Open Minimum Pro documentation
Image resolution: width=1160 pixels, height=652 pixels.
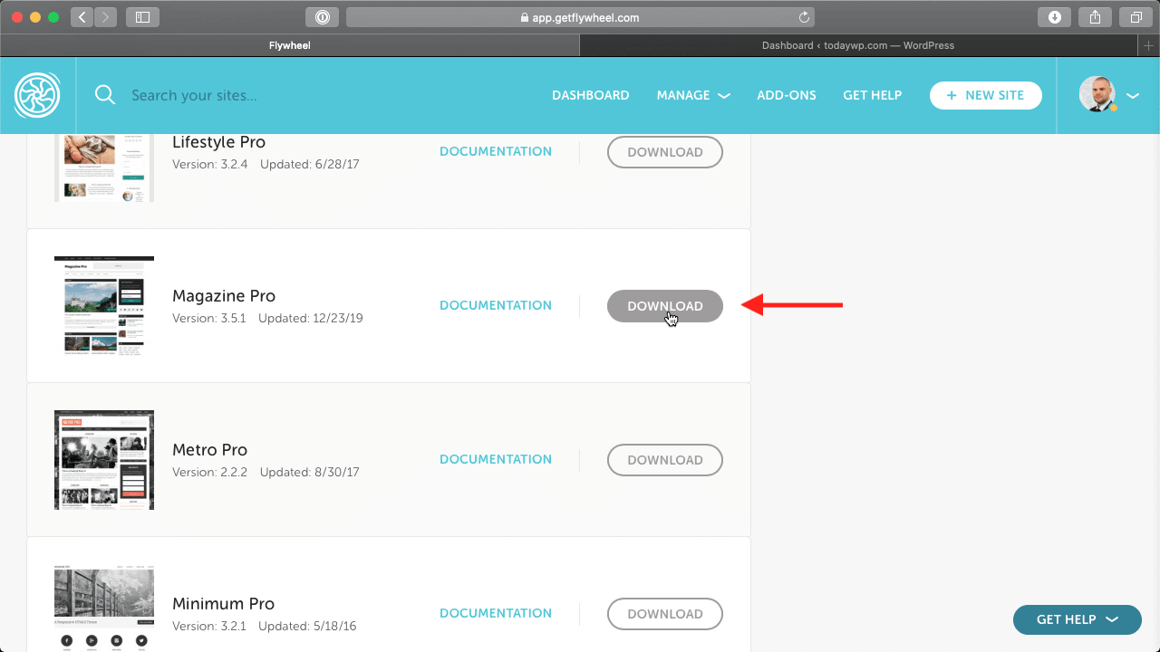[496, 613]
